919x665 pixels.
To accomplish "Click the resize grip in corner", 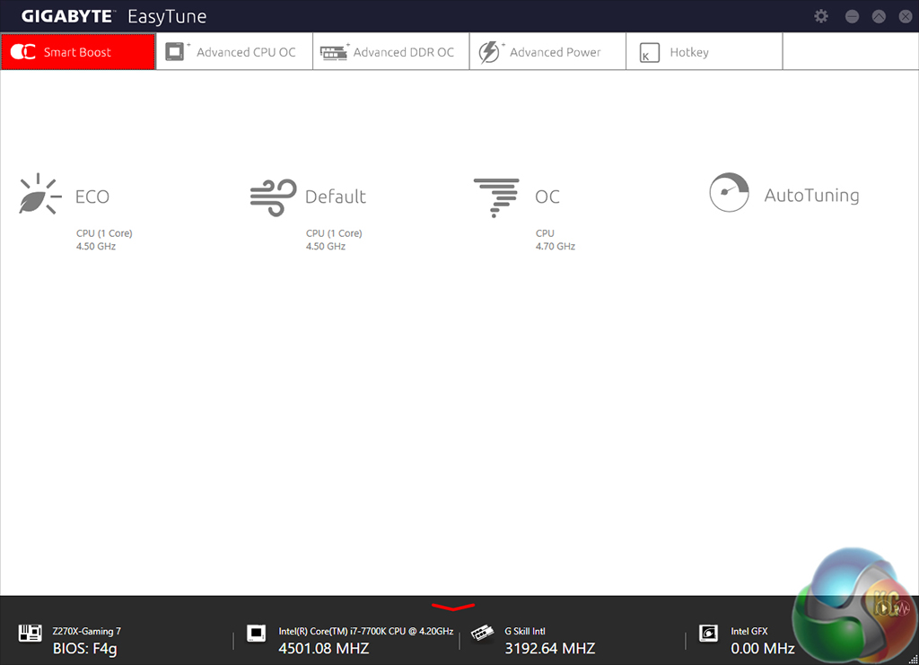I will click(x=913, y=659).
